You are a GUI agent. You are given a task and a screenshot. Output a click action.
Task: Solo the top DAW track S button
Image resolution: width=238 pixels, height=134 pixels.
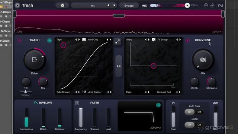pos(1,7)
